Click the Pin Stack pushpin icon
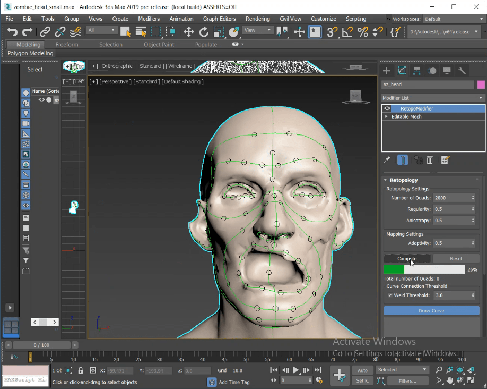 click(387, 159)
